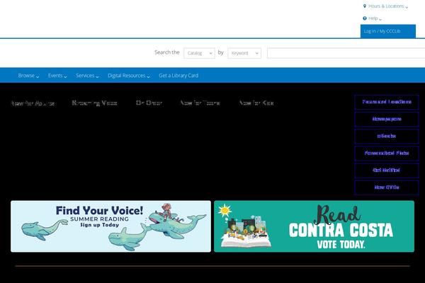The height and width of the screenshot is (283, 425).
Task: Select the New for Kids tab
Action: 256,103
